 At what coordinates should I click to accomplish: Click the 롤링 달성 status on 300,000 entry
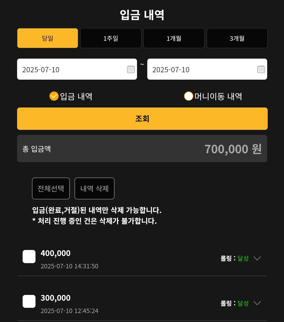click(x=235, y=303)
